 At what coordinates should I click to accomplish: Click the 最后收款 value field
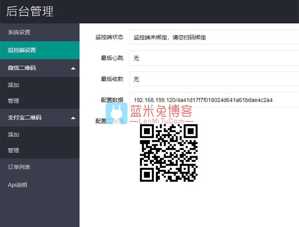[214, 79]
